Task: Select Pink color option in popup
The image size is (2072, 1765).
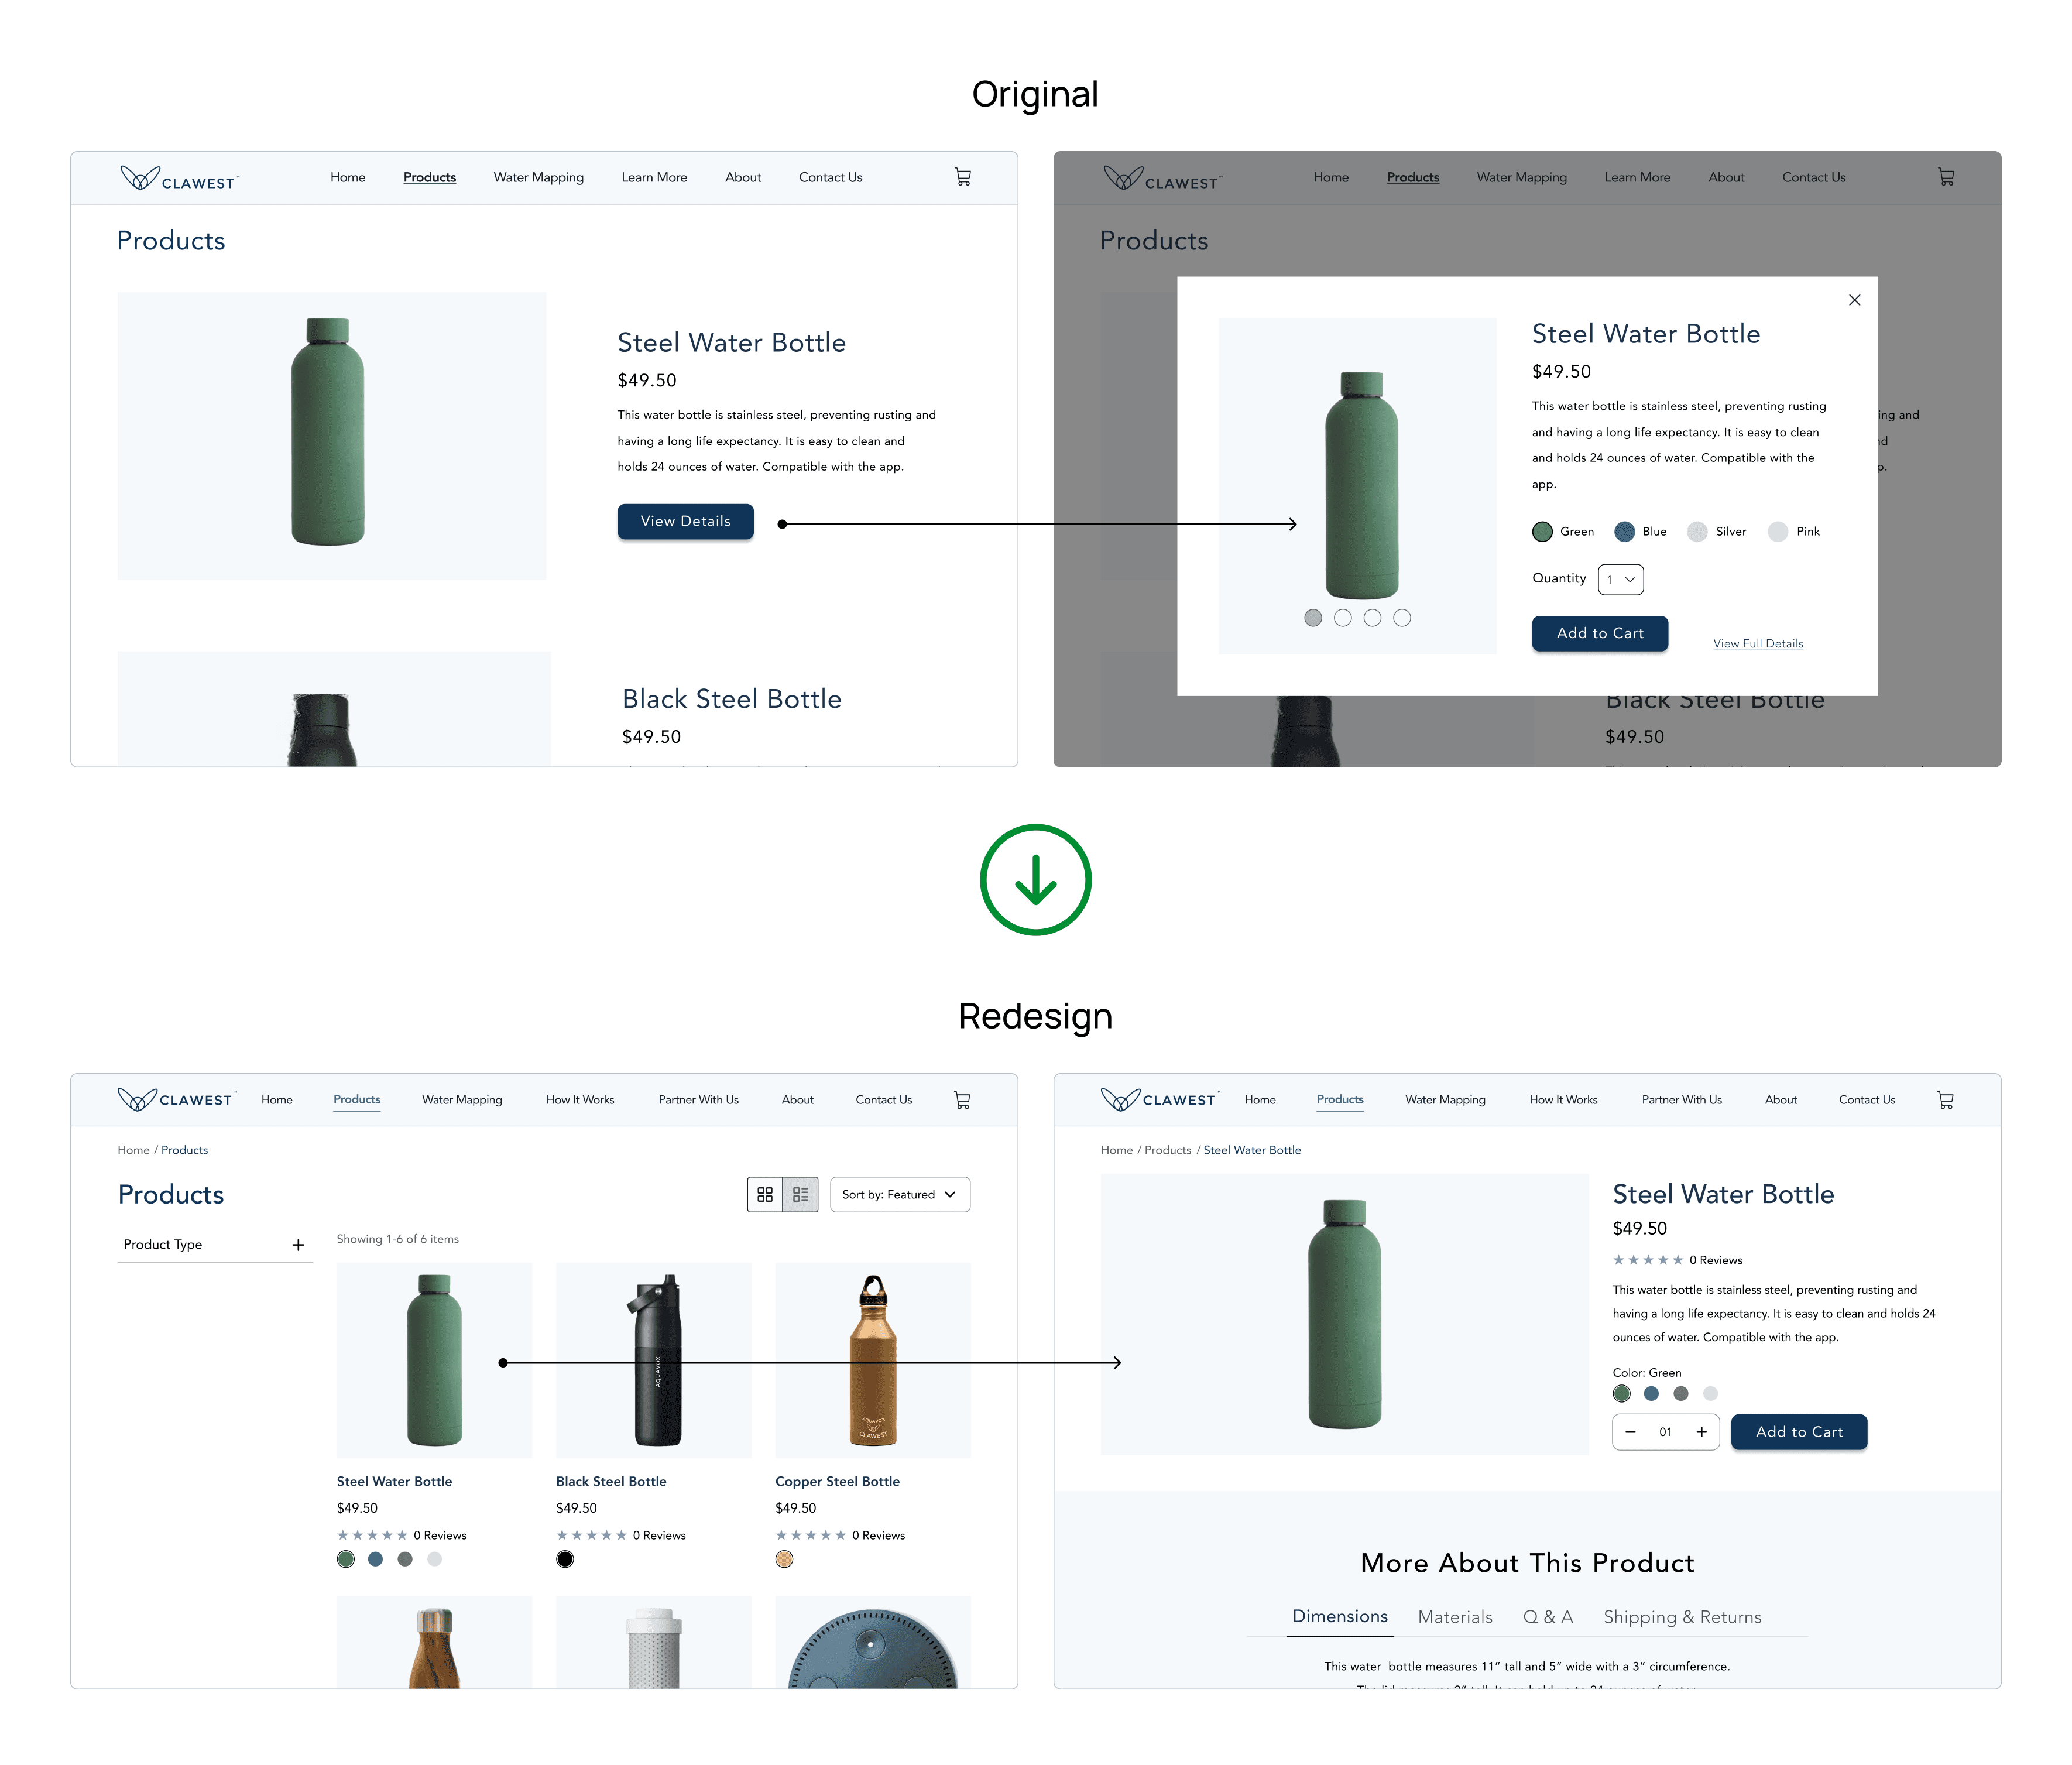Action: pos(1777,531)
